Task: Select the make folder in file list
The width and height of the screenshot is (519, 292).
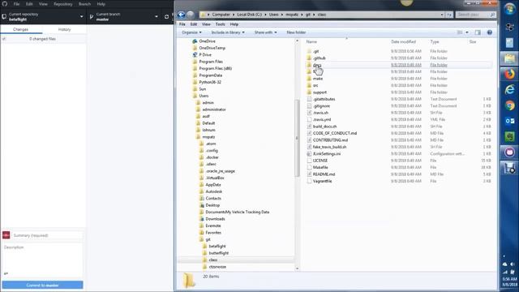Action: pyautogui.click(x=317, y=79)
